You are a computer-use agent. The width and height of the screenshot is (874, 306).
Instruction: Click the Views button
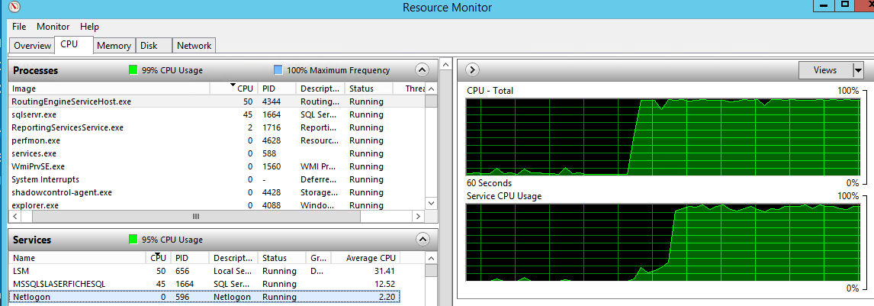coord(825,70)
